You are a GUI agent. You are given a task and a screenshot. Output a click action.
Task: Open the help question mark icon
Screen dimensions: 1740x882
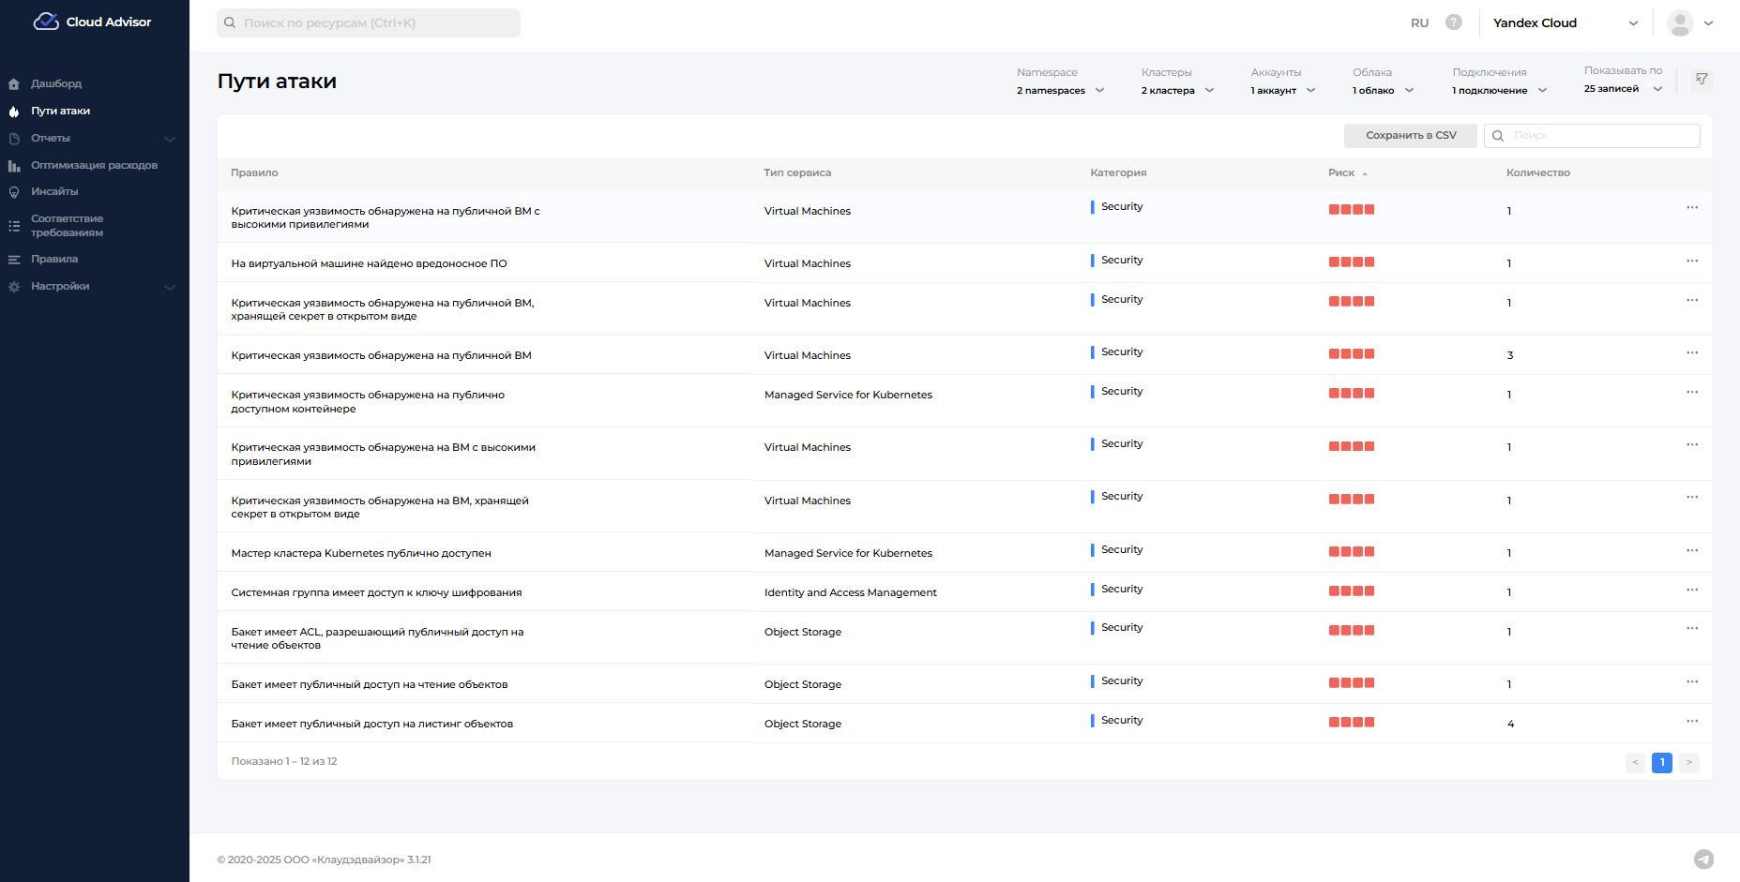pyautogui.click(x=1453, y=22)
